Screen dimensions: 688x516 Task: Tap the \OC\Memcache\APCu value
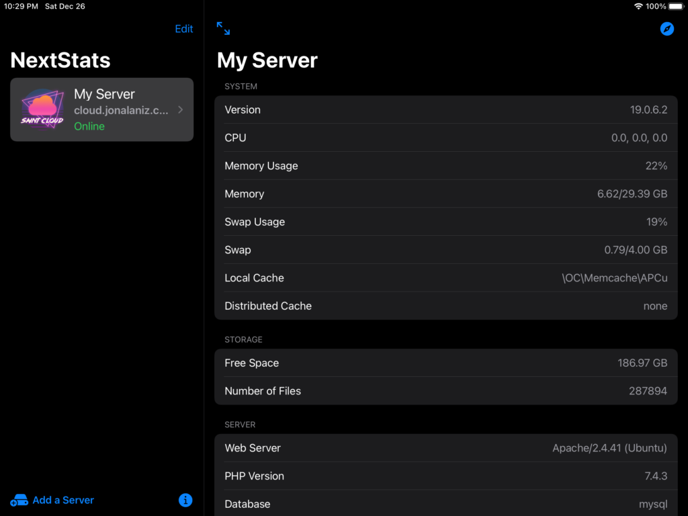point(615,278)
